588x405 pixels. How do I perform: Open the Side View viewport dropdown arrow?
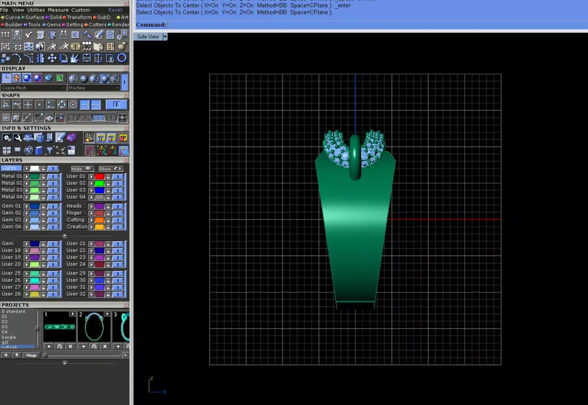tap(165, 37)
